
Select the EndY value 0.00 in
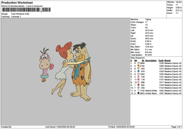tap(148, 44)
